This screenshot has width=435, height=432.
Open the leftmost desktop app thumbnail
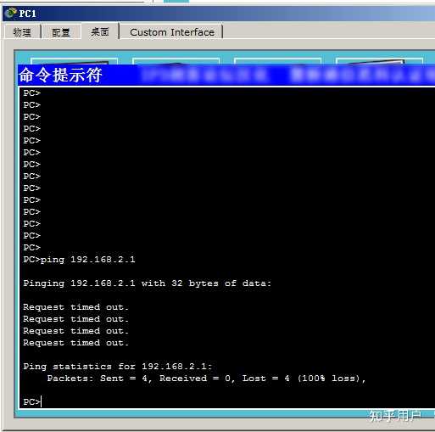[x=74, y=61]
